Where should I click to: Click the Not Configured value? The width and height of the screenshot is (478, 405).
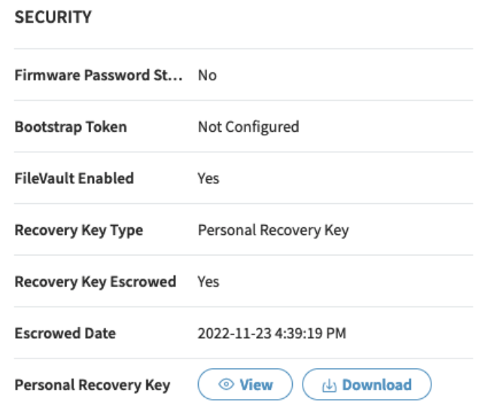click(248, 126)
